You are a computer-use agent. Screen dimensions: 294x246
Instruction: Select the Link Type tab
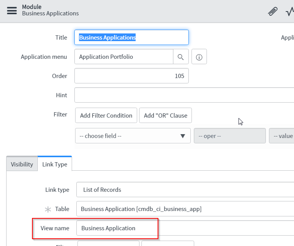55,164
